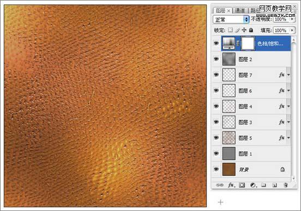Toggle lock all padlock icon
Screen dimensions: 301x211
(x=251, y=30)
